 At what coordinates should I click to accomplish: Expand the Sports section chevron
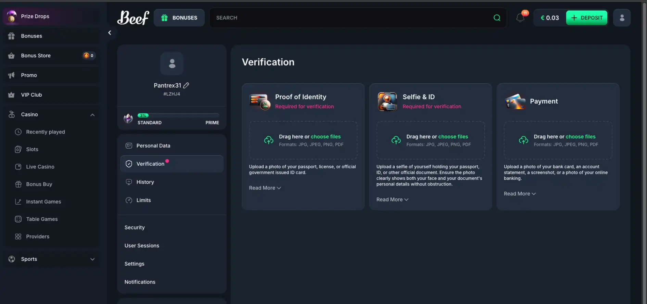[92, 259]
